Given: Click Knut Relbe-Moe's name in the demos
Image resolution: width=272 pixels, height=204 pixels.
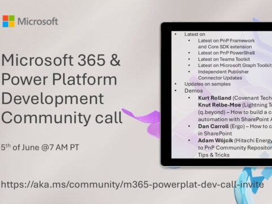Looking at the screenshot, I should click(x=219, y=105).
